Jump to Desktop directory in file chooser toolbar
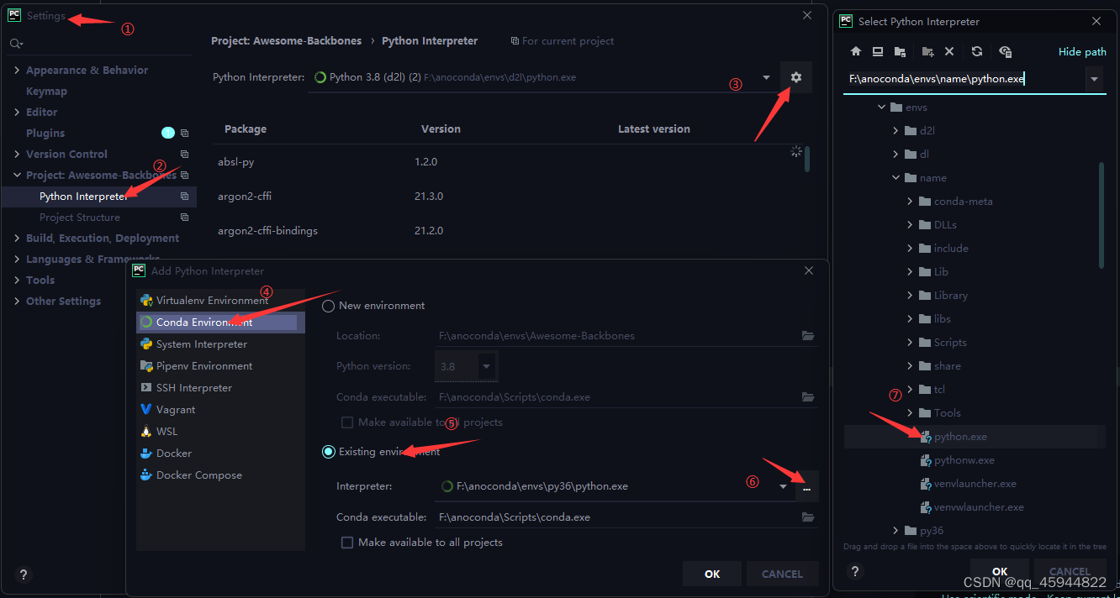 (878, 51)
